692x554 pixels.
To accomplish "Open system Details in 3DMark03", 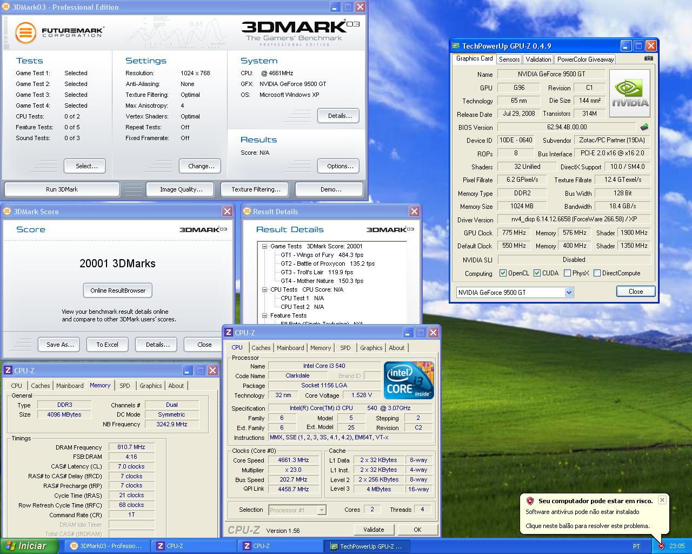I will 339,116.
